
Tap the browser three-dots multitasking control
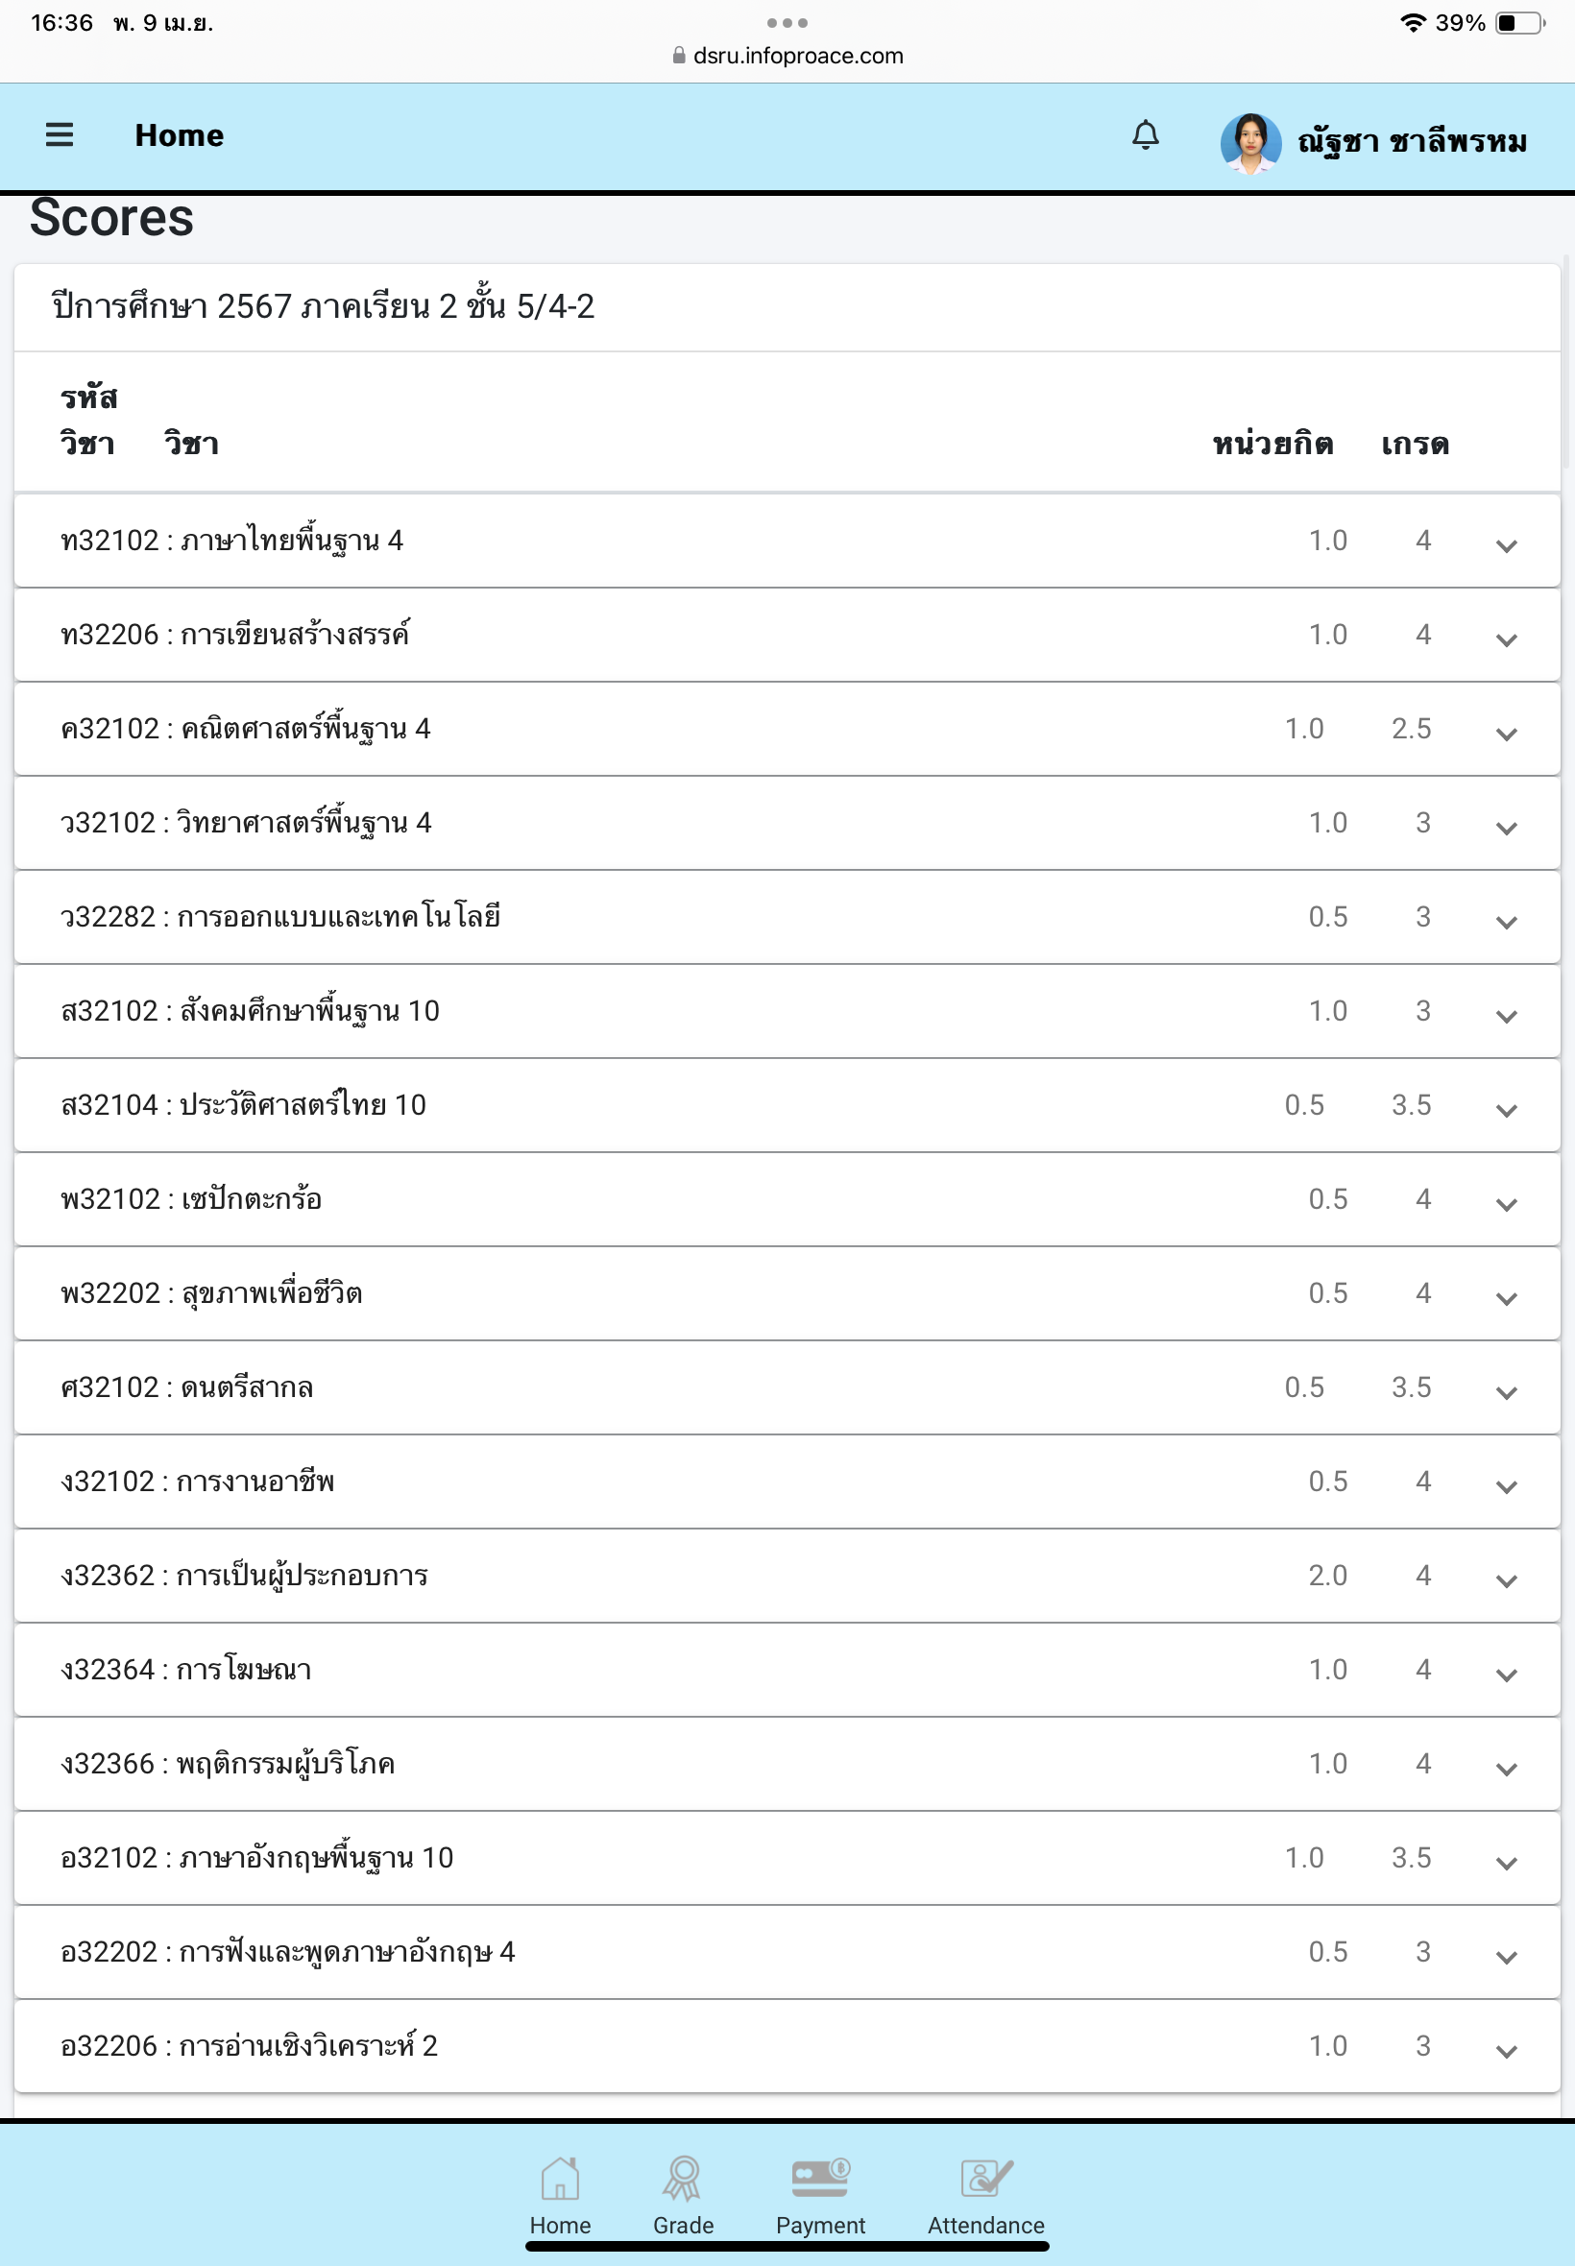(x=787, y=23)
